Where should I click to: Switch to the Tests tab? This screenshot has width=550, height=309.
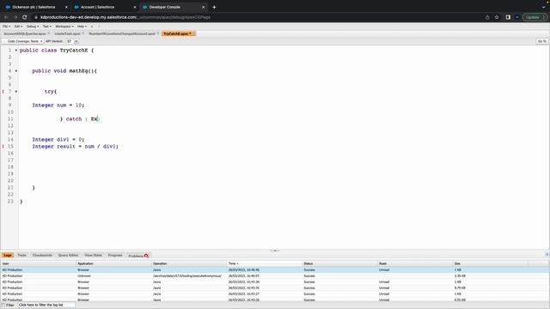[21, 256]
